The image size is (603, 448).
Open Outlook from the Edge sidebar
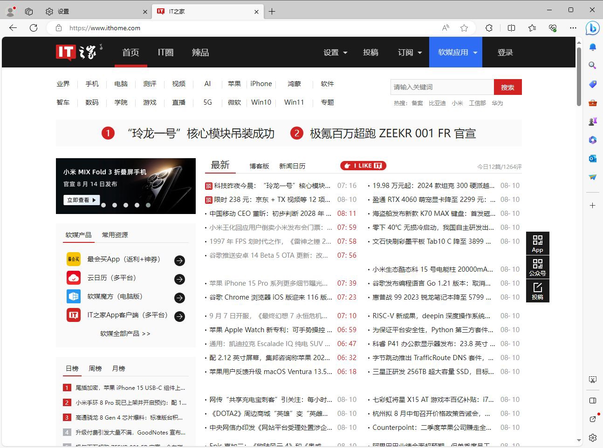(592, 159)
